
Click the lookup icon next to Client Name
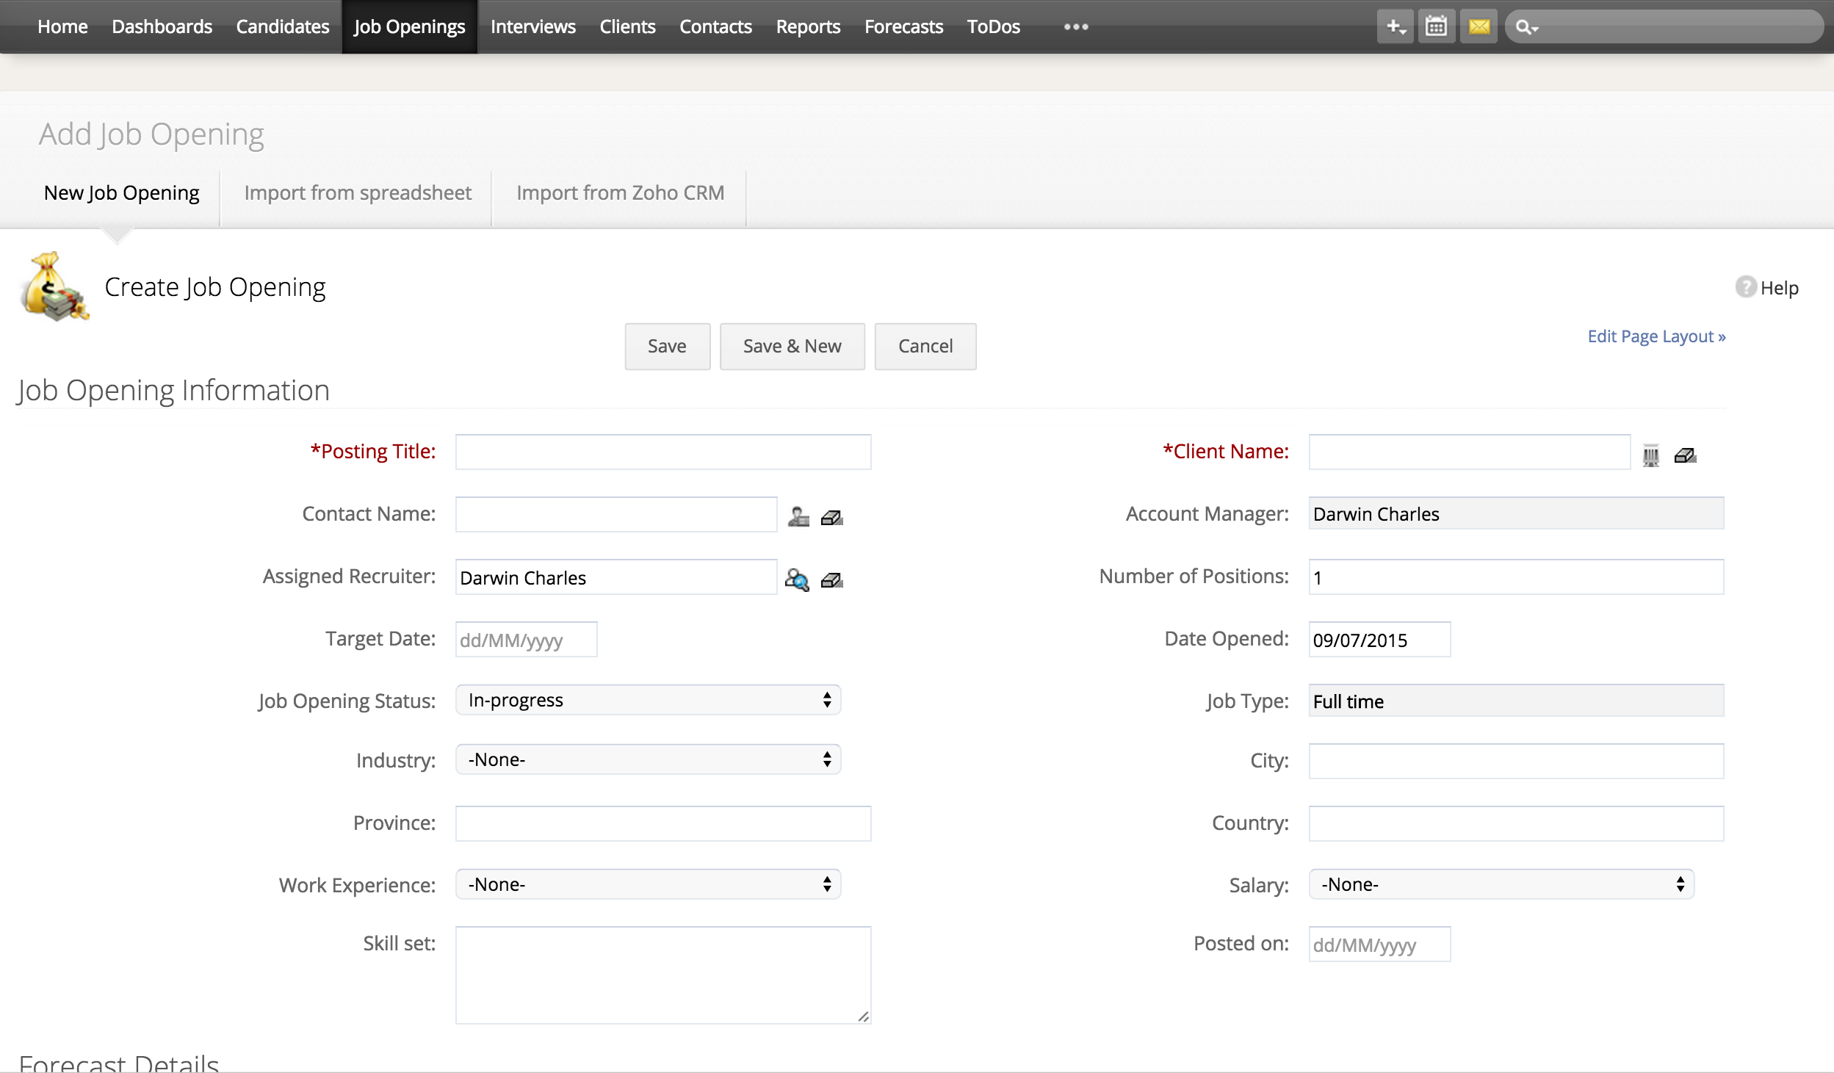(x=1651, y=455)
